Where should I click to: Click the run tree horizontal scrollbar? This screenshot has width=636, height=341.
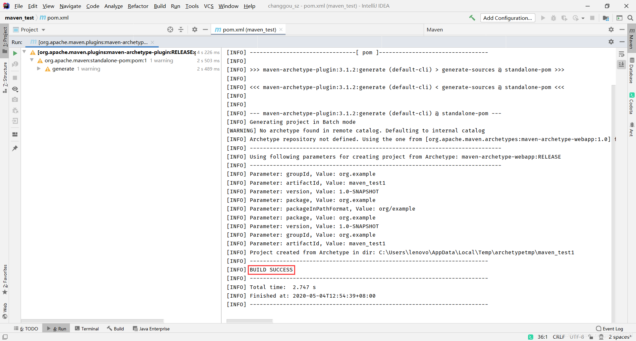[x=92, y=321]
